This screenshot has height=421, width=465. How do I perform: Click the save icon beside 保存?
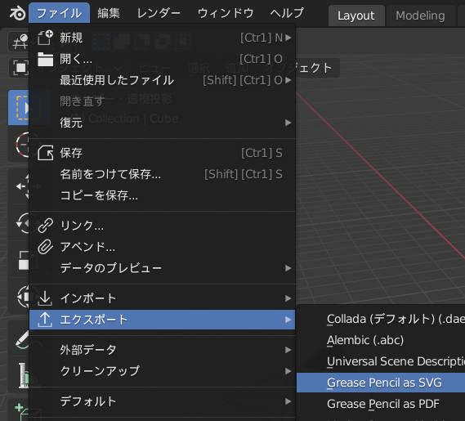pyautogui.click(x=46, y=153)
